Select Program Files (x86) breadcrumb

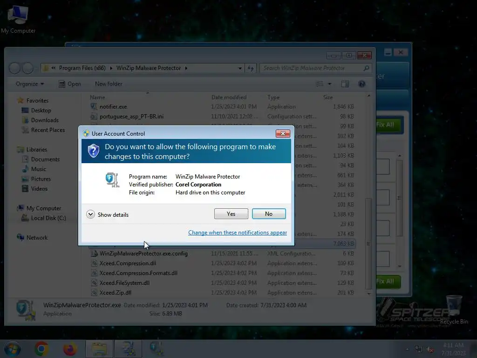[82, 68]
